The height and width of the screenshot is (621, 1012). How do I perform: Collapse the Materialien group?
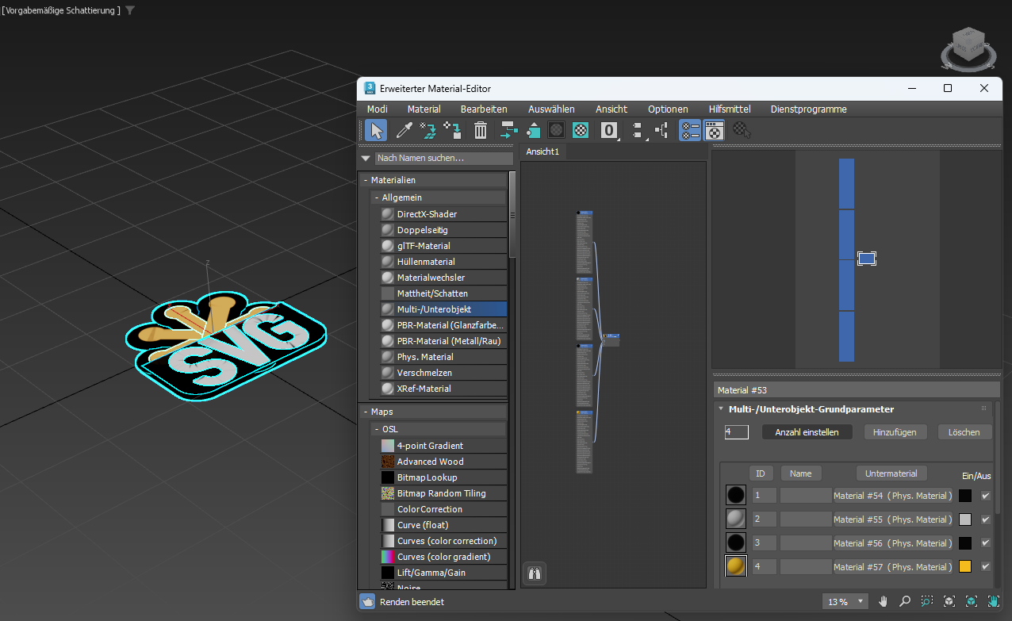point(365,180)
